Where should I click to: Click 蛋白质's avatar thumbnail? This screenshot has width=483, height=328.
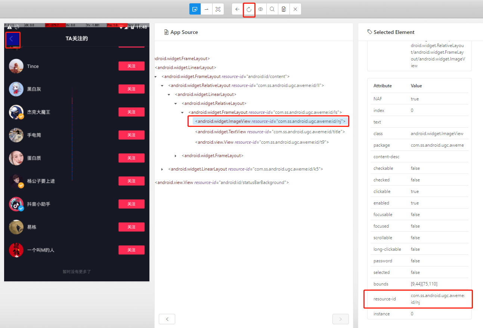(16, 158)
